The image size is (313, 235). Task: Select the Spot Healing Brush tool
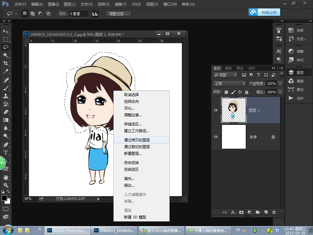point(6,80)
